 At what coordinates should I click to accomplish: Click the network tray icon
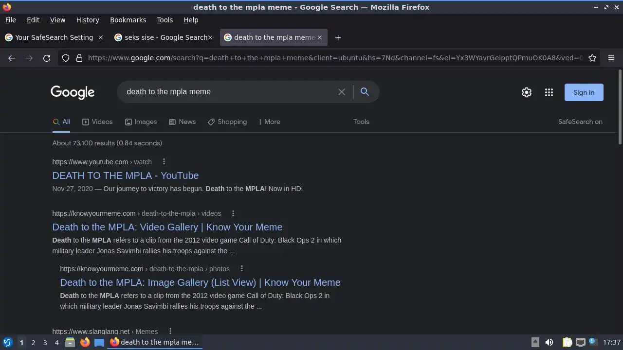point(580,342)
